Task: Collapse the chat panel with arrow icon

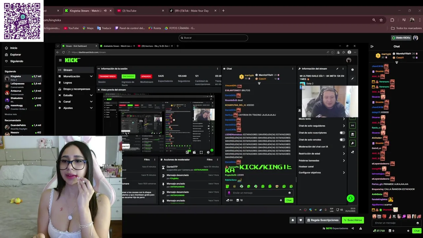Action: pos(372,47)
